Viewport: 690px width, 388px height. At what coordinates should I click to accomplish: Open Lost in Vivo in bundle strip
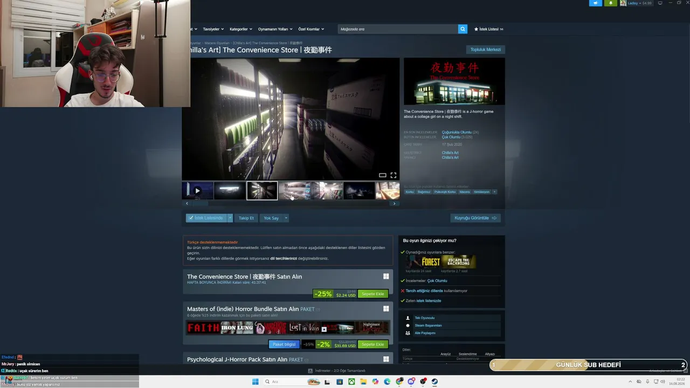pyautogui.click(x=304, y=328)
